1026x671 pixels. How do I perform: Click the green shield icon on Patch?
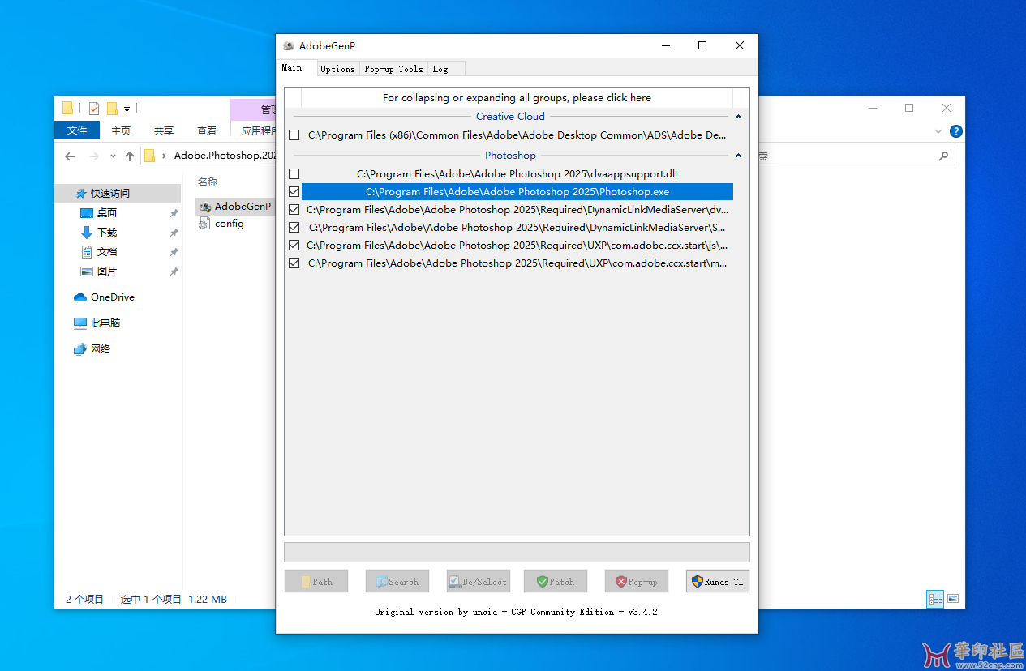[543, 582]
